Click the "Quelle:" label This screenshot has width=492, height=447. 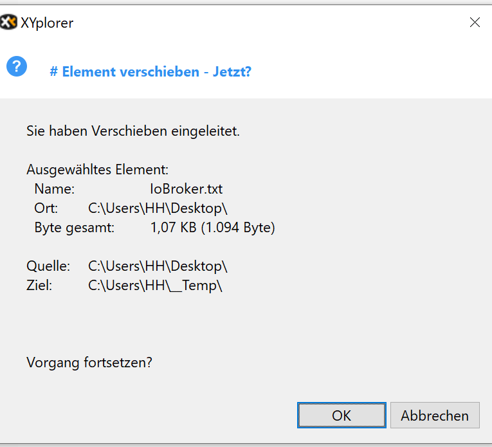point(48,266)
